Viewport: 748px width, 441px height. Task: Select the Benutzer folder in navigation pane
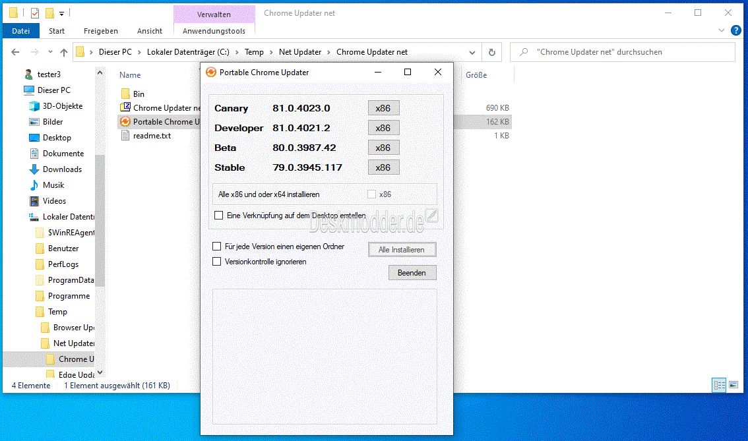[x=63, y=249]
